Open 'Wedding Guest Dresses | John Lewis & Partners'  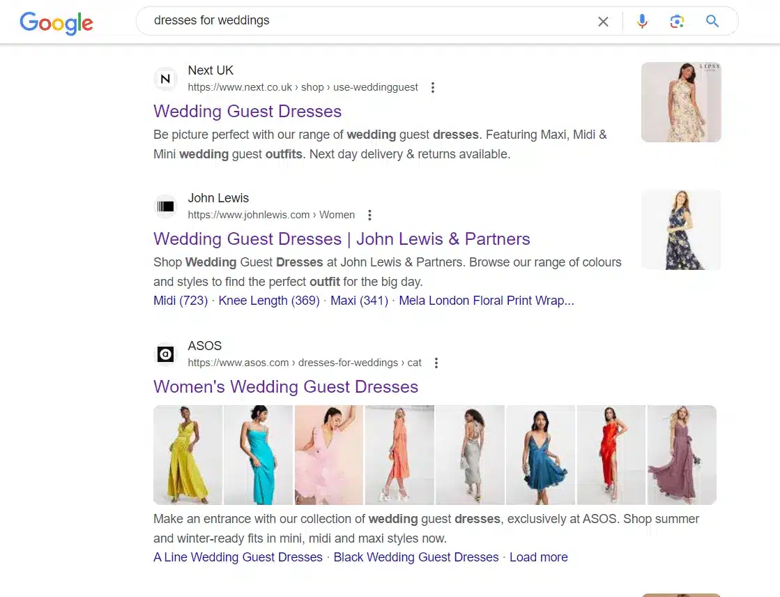[x=342, y=239]
